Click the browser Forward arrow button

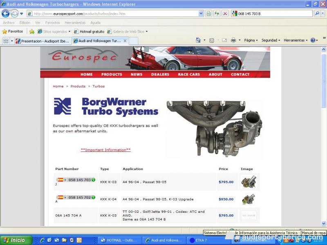pyautogui.click(x=14, y=13)
